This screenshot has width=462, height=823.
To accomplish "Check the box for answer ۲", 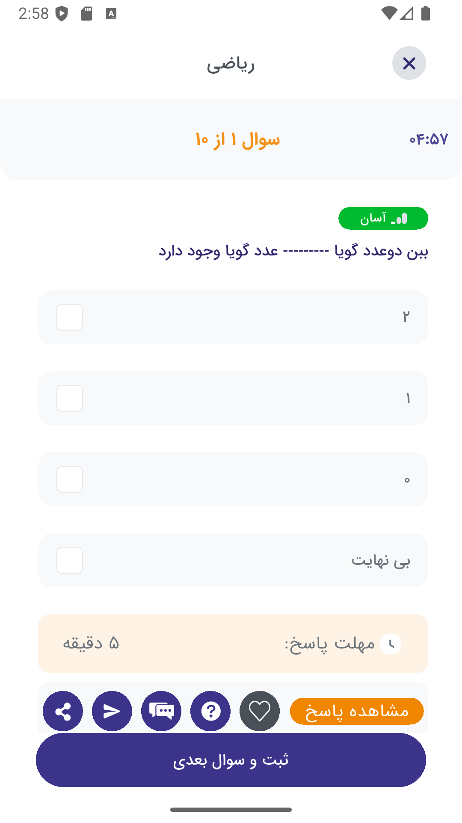I will tap(70, 317).
